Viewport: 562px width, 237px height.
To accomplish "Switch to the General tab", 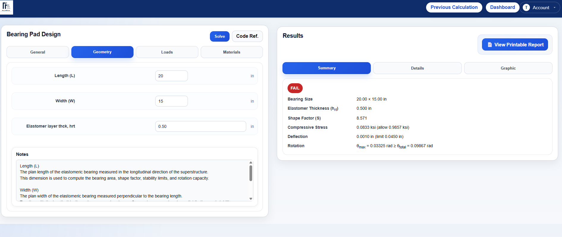I will point(38,52).
